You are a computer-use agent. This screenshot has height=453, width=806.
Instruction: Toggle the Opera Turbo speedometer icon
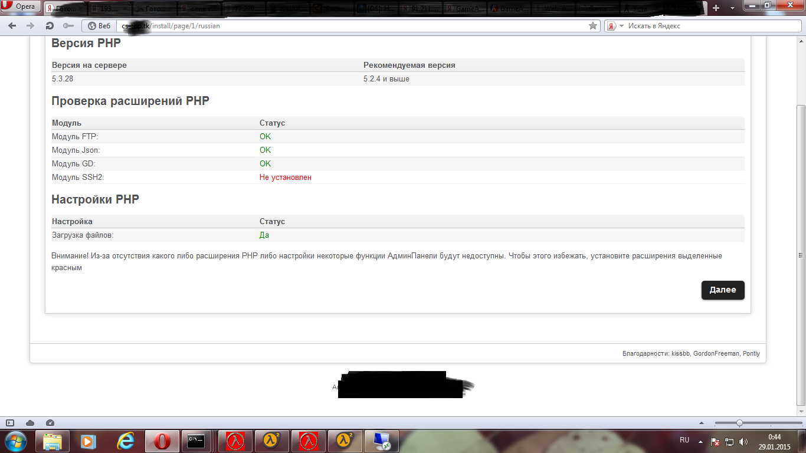click(50, 423)
